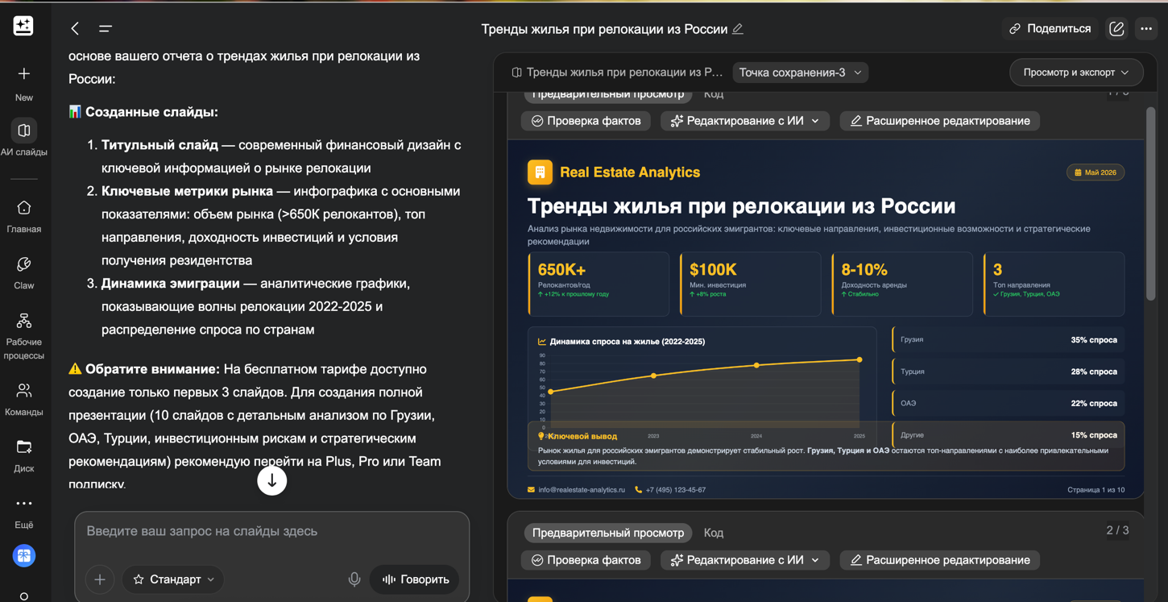Click the Май 2026 date badge
1168x602 pixels.
point(1096,172)
